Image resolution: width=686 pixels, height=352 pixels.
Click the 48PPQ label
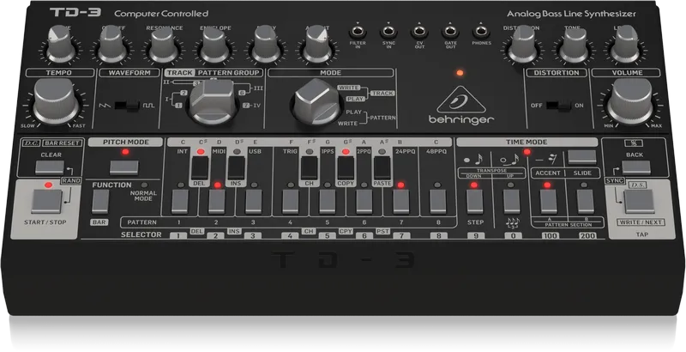(x=436, y=151)
